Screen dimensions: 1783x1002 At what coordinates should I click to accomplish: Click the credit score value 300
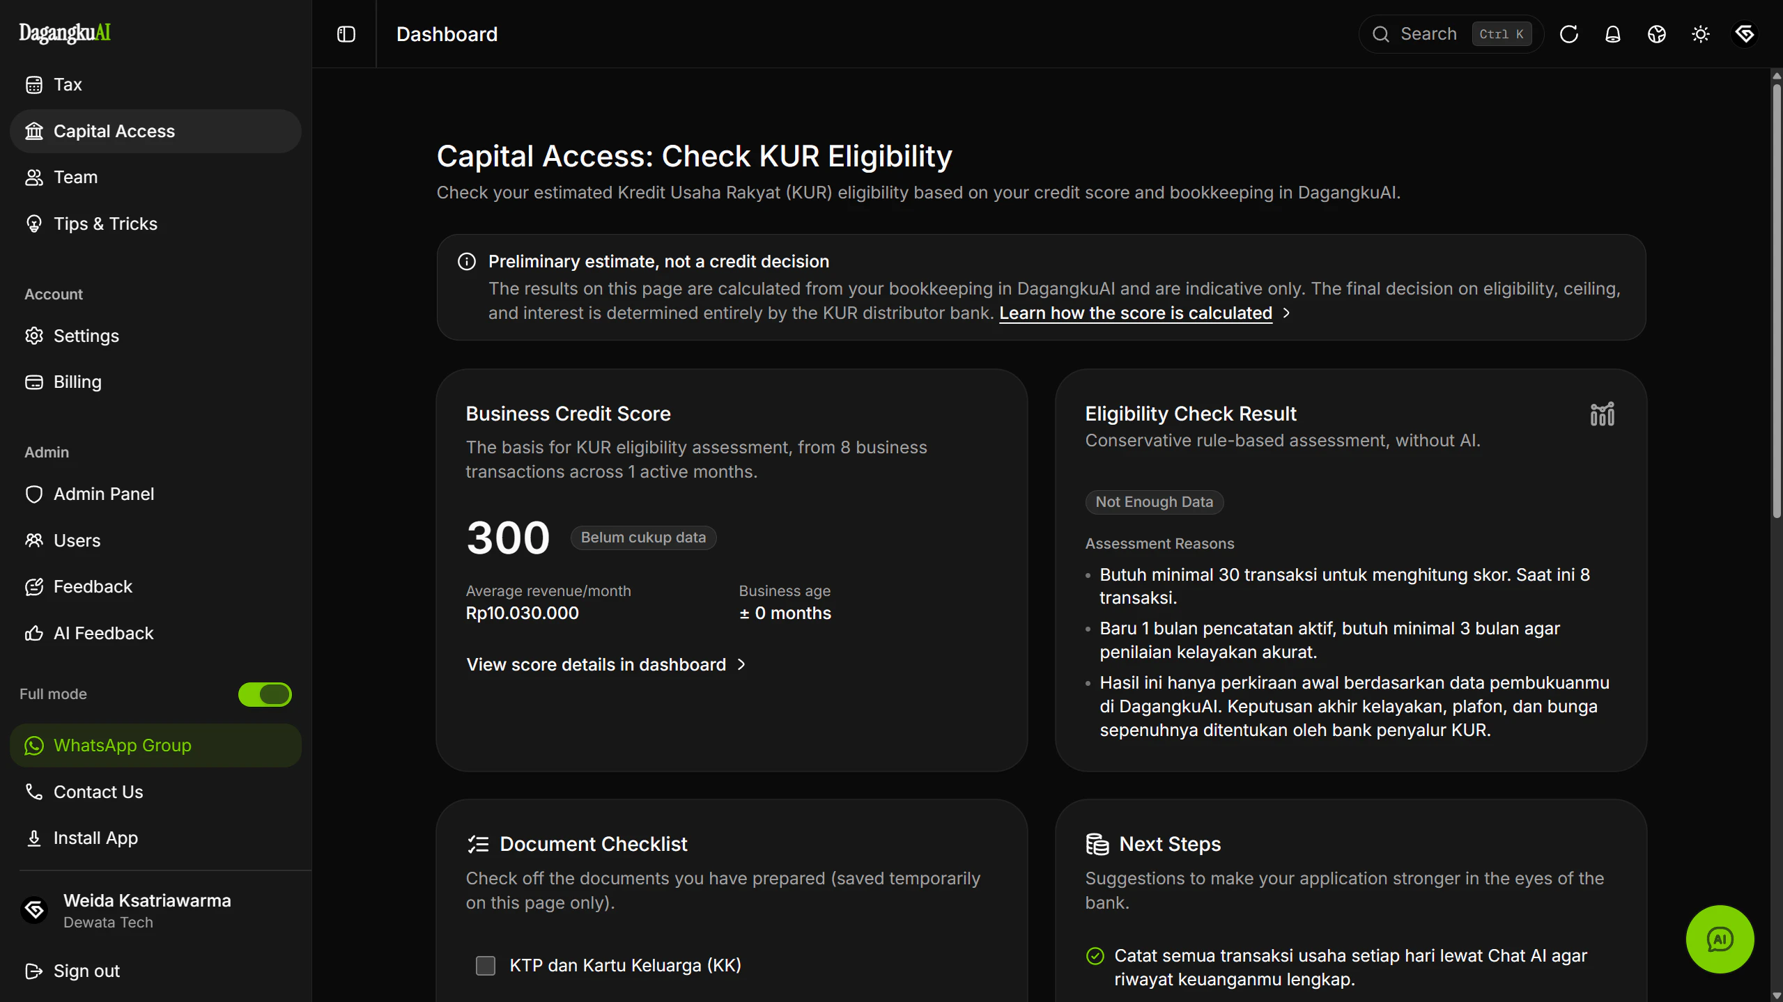pyautogui.click(x=508, y=538)
